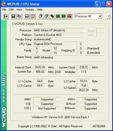Viewport: 113px width, 131px height.
Task: Open the View menu
Action: click(19, 9)
